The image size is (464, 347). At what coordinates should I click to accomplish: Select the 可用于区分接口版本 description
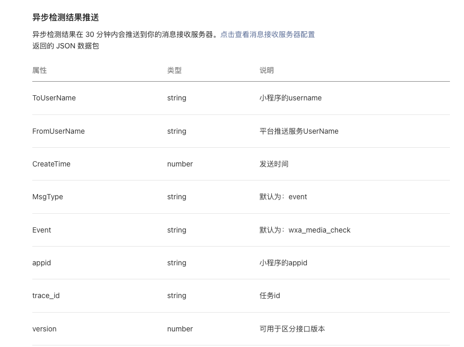(292, 329)
